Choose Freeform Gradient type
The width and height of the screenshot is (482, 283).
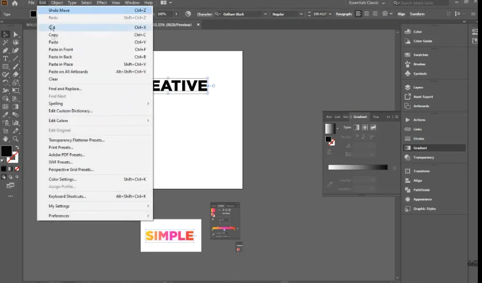(x=373, y=127)
